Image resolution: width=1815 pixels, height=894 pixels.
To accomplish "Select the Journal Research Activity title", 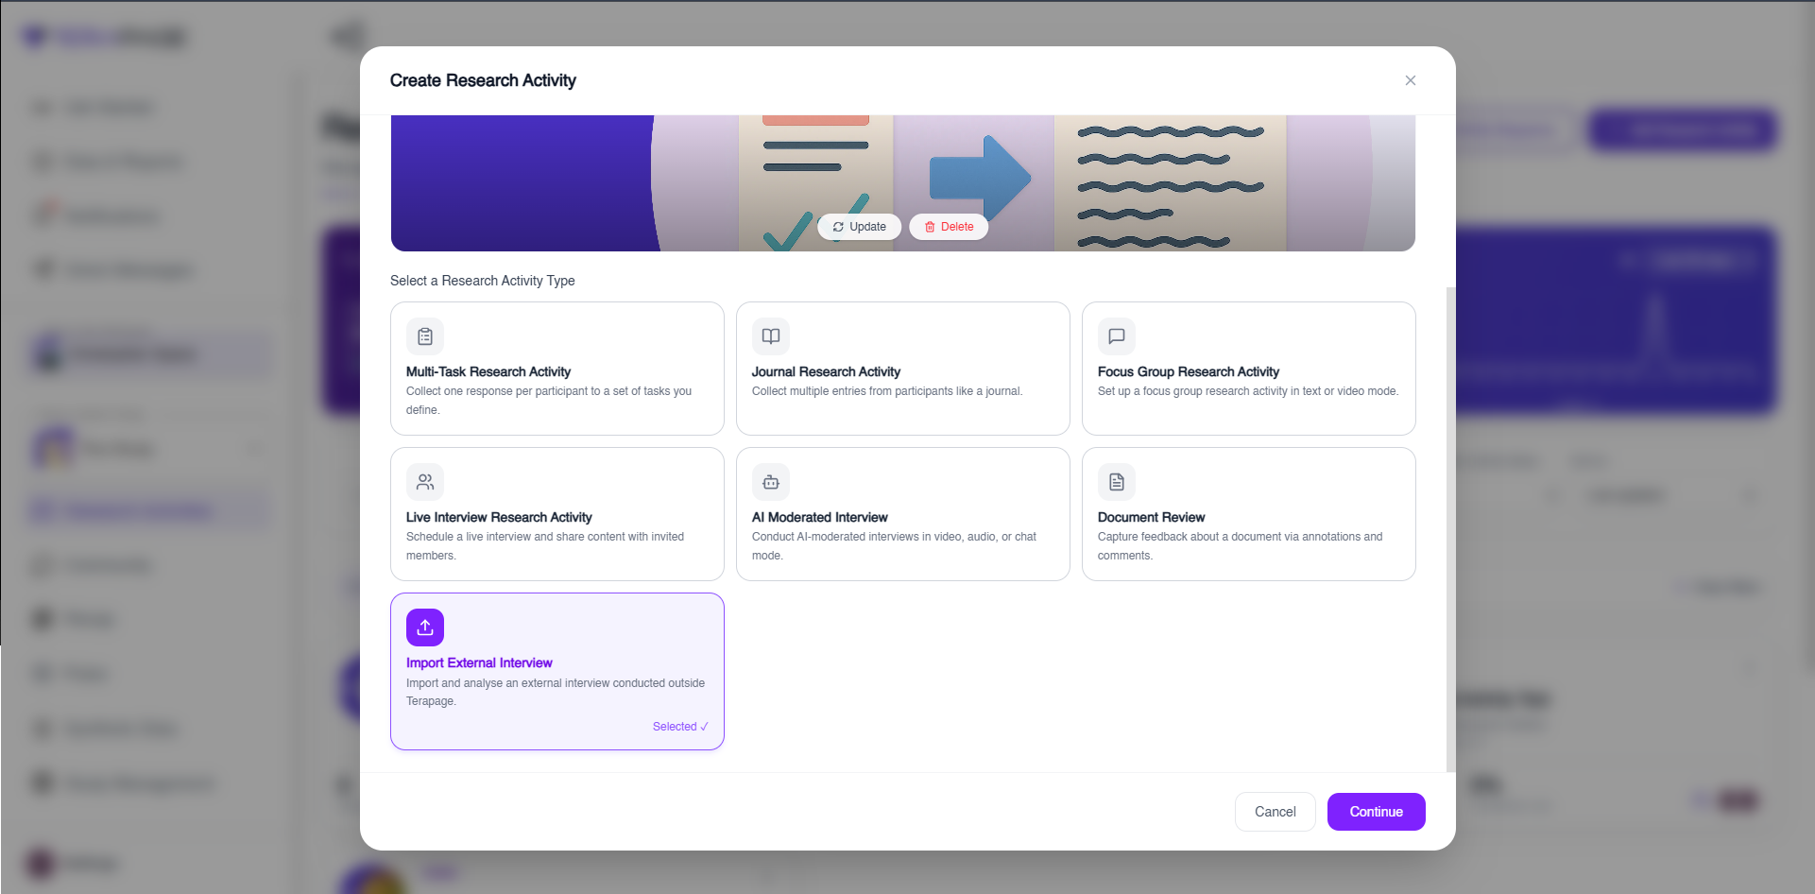I will point(826,371).
